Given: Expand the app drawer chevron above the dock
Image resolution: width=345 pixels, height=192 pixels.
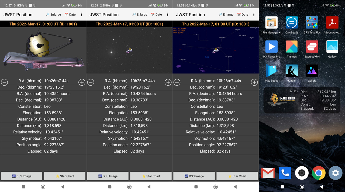Looking at the screenshot, I should (302, 159).
